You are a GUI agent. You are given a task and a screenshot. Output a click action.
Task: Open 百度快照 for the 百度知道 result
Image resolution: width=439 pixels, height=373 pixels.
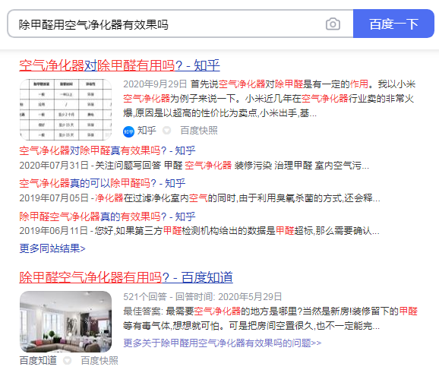tap(99, 360)
